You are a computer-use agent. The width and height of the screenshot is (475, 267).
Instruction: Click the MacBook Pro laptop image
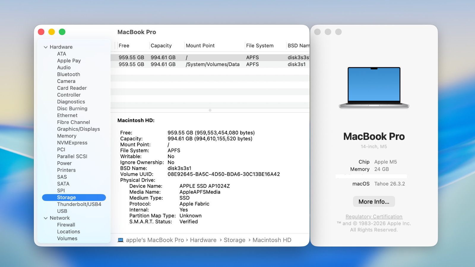(x=374, y=87)
